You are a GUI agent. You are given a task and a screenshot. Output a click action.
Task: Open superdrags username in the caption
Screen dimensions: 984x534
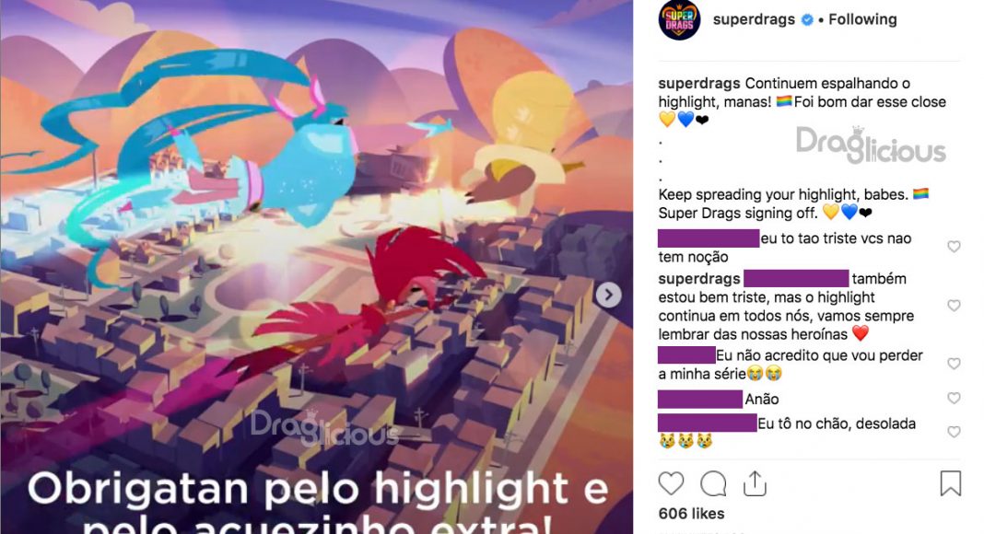pos(699,84)
